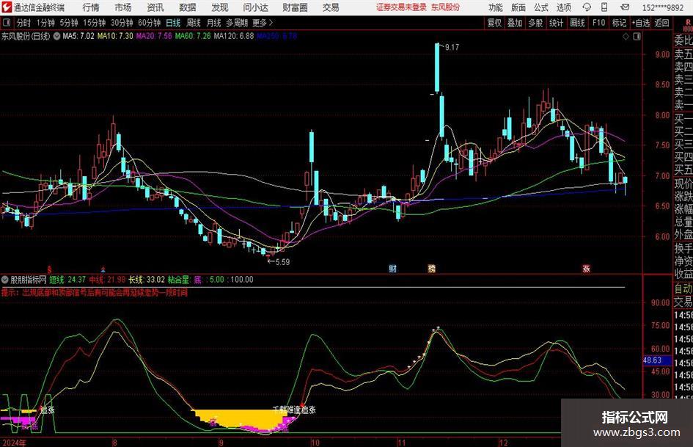
Task: Click the 统计 statistics button
Action: [x=557, y=23]
